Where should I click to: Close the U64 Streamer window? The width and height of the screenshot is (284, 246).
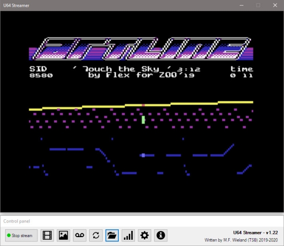[x=275, y=5]
